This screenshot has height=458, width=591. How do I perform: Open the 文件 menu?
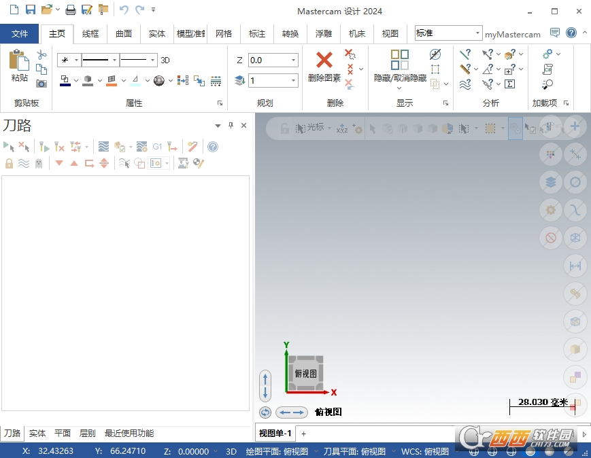19,33
